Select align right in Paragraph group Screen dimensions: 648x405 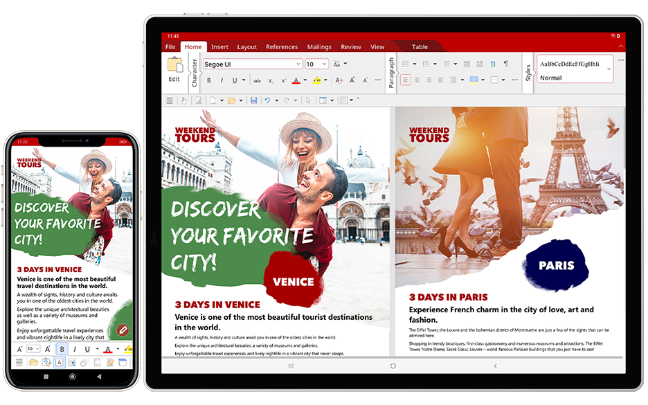[429, 80]
